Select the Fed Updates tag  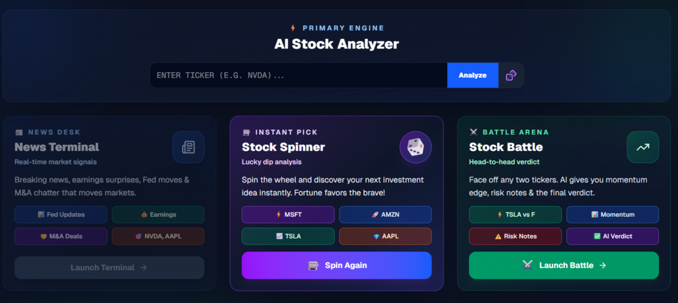[61, 215]
